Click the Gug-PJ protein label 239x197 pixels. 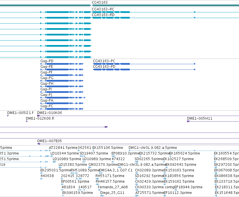click(x=46, y=95)
